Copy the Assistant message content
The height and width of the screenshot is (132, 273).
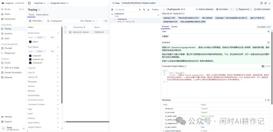(268, 43)
